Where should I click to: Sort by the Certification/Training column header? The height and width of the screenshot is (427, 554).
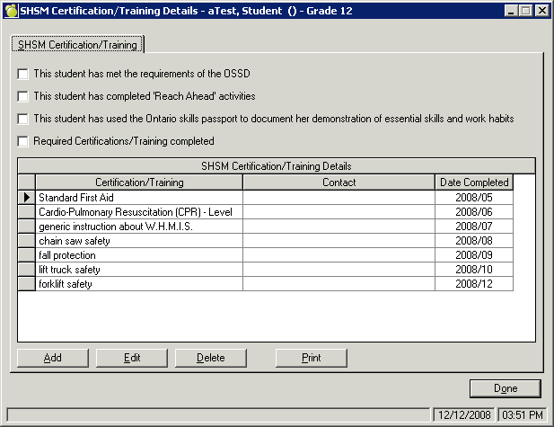pos(138,182)
